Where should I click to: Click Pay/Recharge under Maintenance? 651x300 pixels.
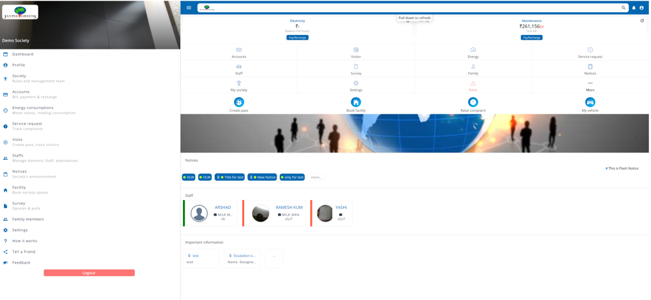[531, 37]
